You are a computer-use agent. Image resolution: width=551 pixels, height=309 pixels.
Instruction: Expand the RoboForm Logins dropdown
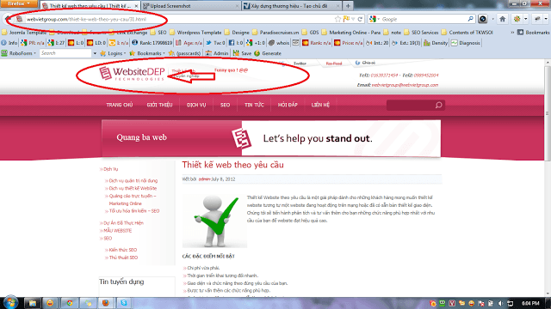(113, 53)
